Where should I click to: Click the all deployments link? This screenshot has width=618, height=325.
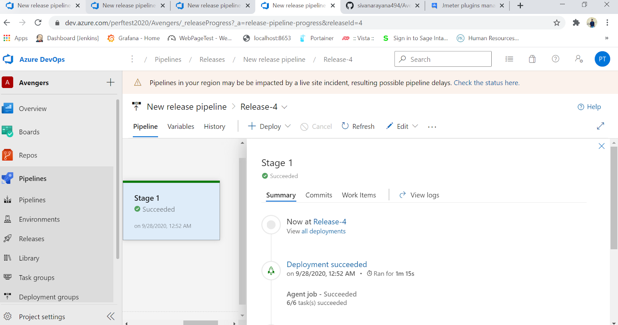point(323,231)
